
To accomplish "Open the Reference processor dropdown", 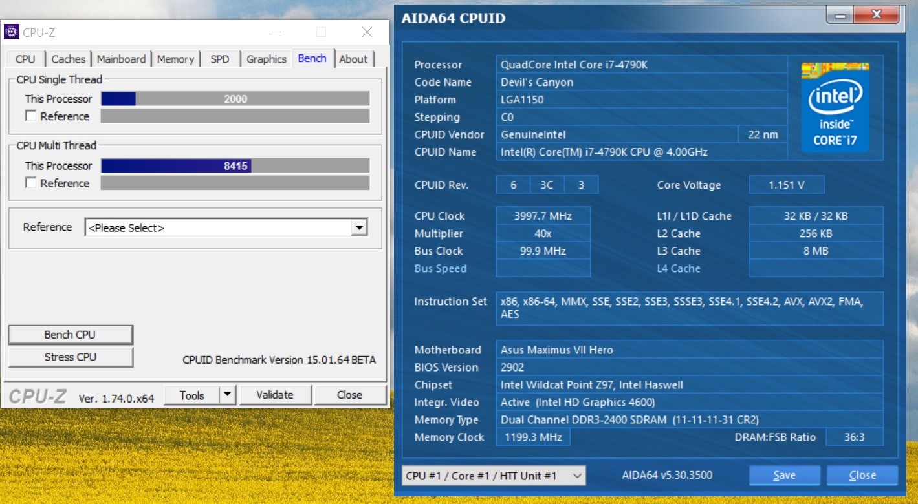I will click(x=226, y=227).
